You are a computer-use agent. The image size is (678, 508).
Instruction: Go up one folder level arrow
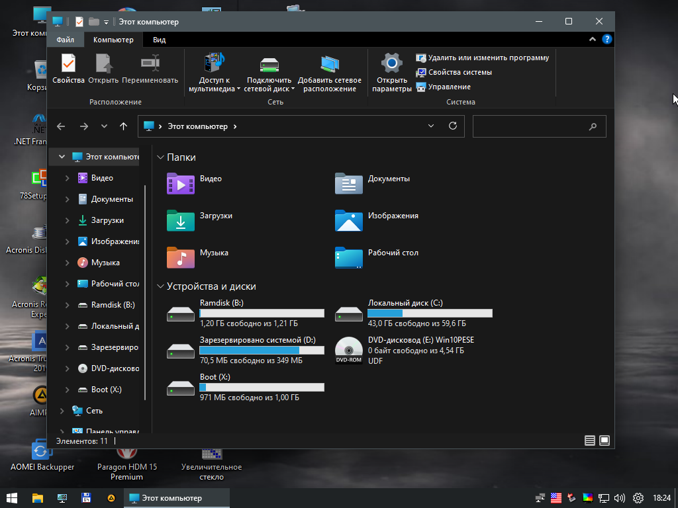coord(123,126)
